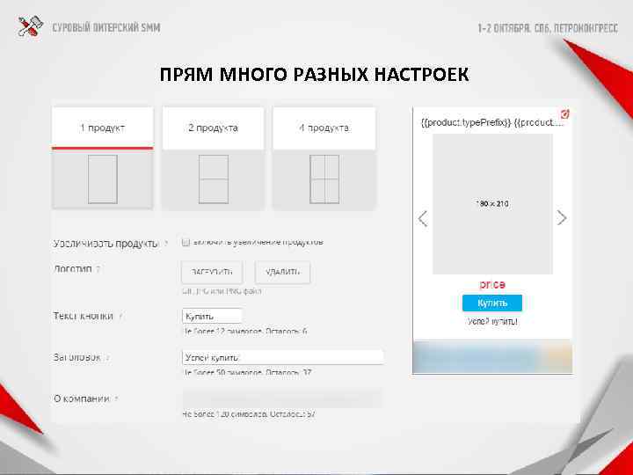
Task: Click the red price text in preview
Action: (492, 284)
